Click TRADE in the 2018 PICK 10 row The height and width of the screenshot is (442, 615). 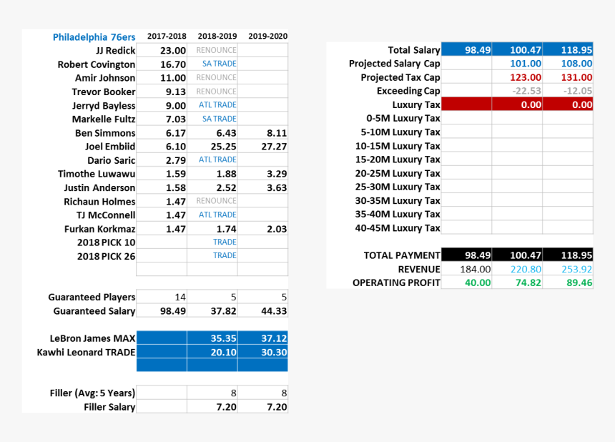click(225, 242)
